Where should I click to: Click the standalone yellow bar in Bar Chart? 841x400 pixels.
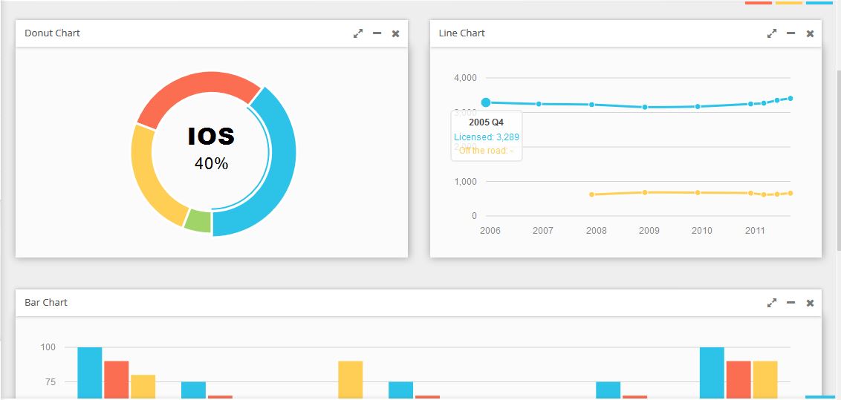(x=350, y=380)
